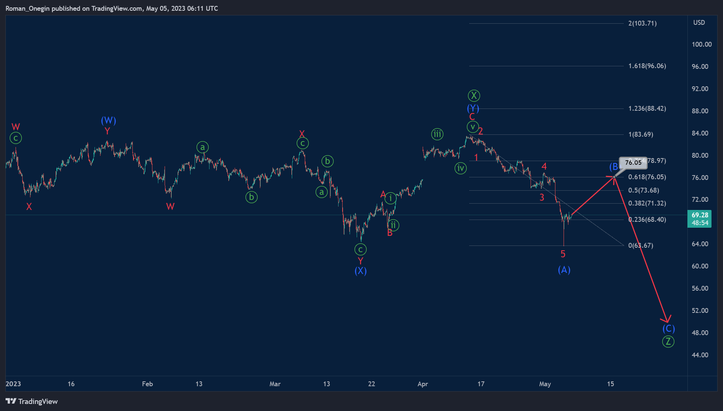This screenshot has width=723, height=411.
Task: Select the 76.05 price callout
Action: (633, 163)
